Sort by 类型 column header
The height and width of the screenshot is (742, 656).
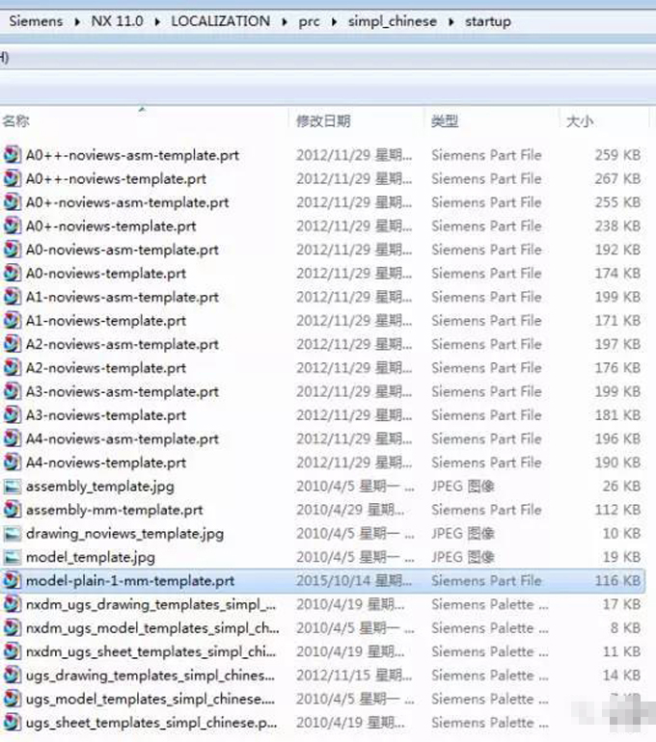(x=445, y=121)
